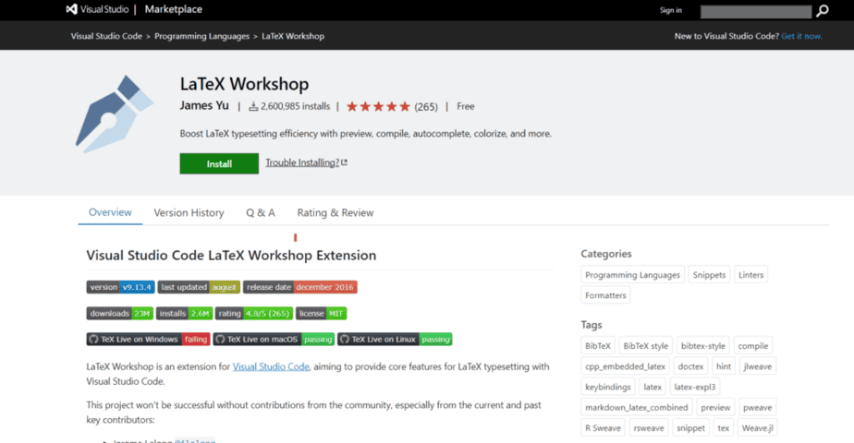Click the latex tag
Image resolution: width=854 pixels, height=443 pixels.
tap(653, 387)
